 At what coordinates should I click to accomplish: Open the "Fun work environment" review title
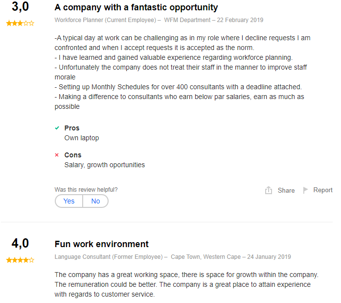tap(102, 244)
